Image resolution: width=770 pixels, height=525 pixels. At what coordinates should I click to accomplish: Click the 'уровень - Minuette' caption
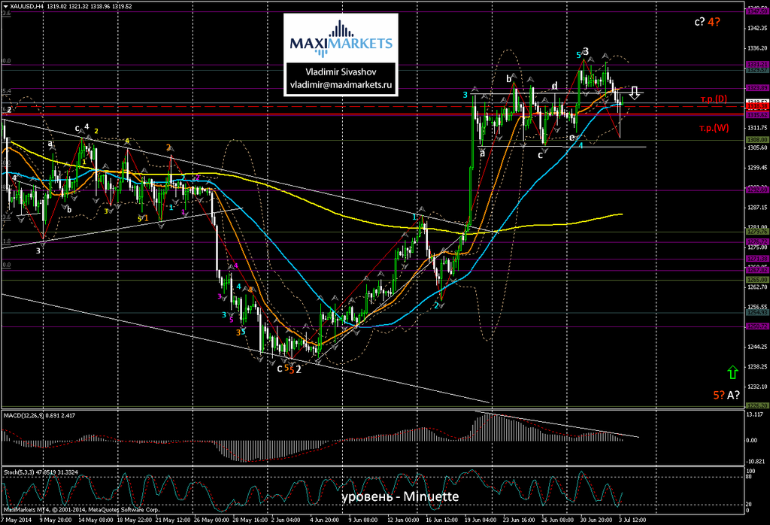(x=398, y=497)
